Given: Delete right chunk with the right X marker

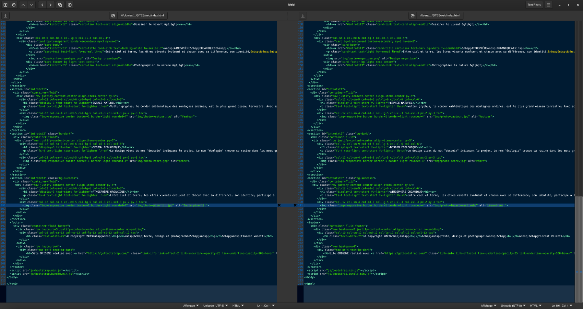Looking at the screenshot, I should (295, 205).
